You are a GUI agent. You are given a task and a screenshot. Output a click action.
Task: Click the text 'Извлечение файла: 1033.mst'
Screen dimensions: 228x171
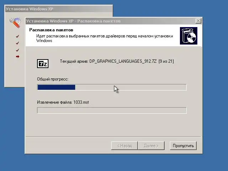tap(63, 102)
